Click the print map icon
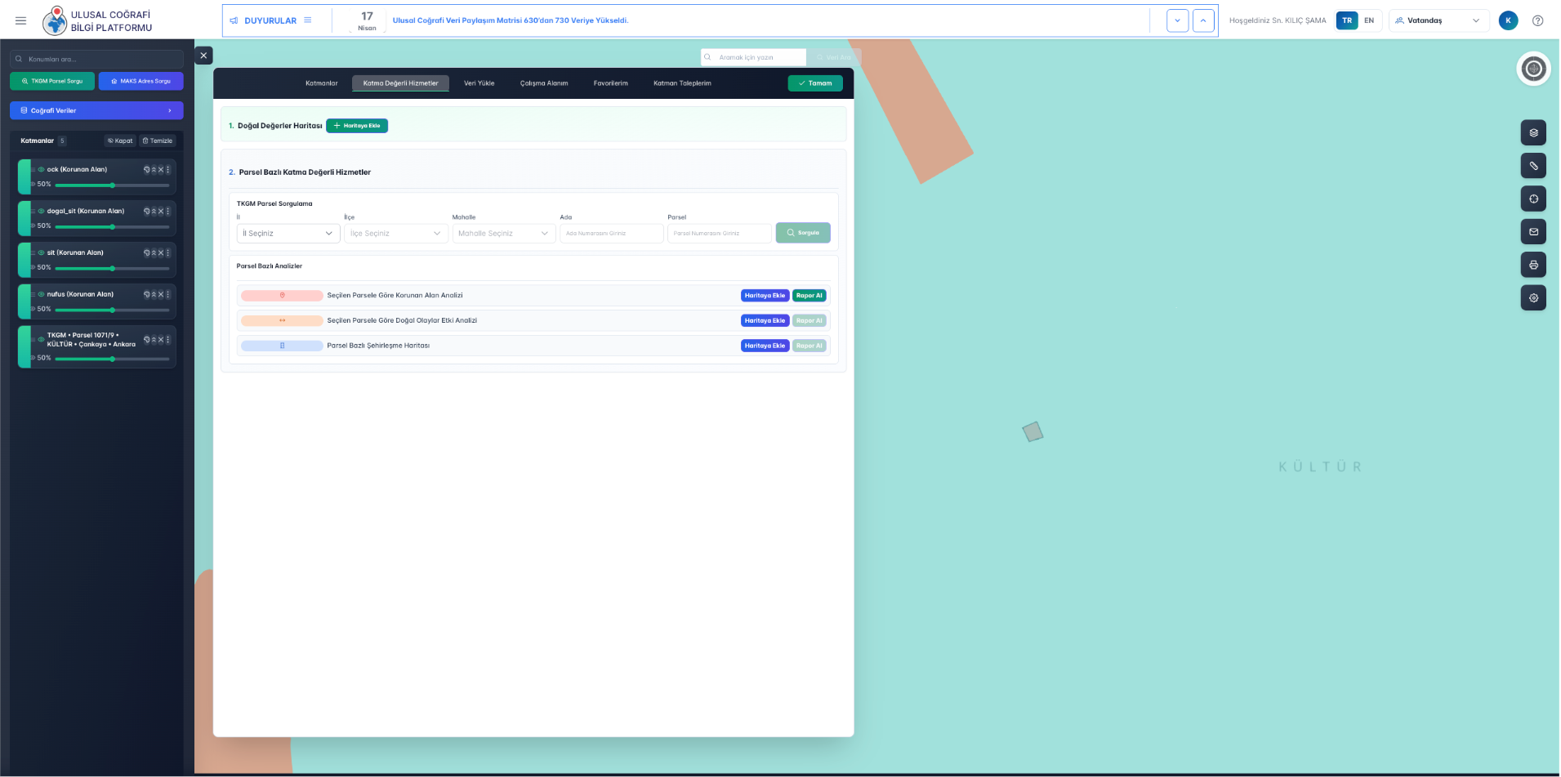 tap(1533, 265)
